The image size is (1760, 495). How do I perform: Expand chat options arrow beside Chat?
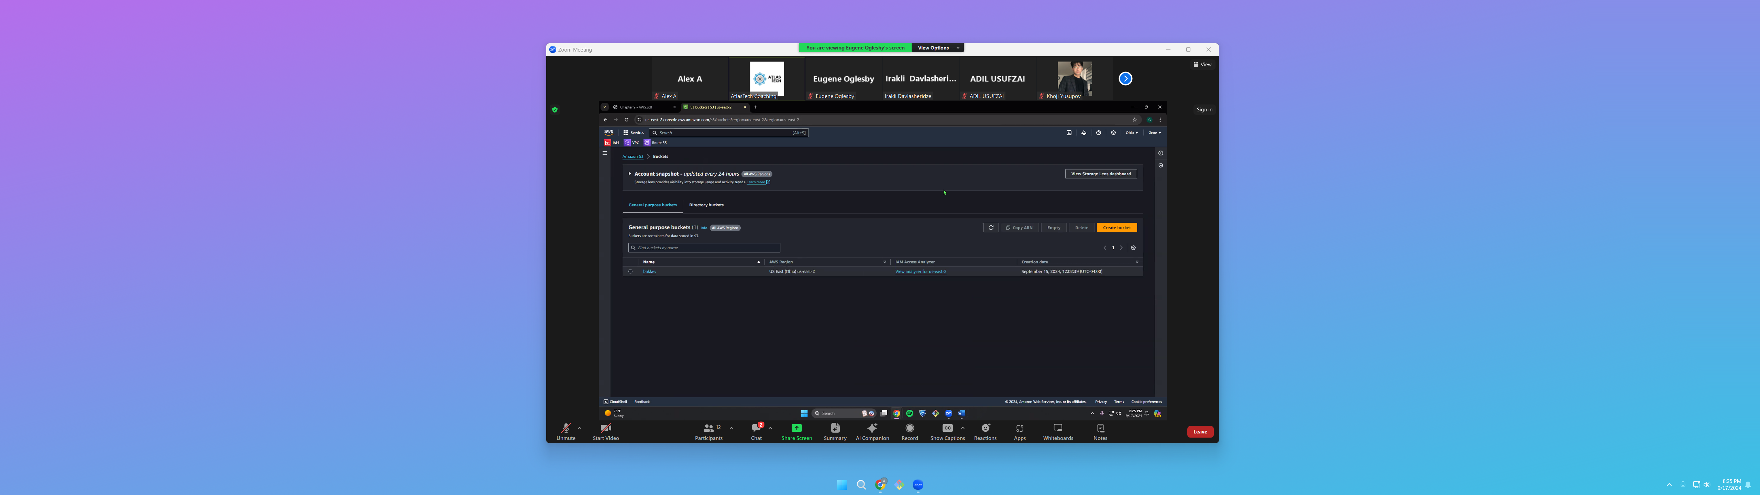coord(770,428)
